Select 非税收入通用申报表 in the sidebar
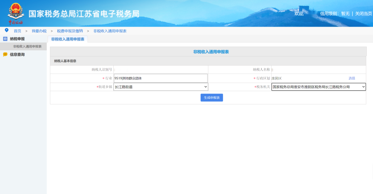 point(23,46)
